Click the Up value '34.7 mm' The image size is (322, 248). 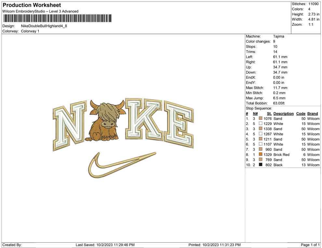280,67
